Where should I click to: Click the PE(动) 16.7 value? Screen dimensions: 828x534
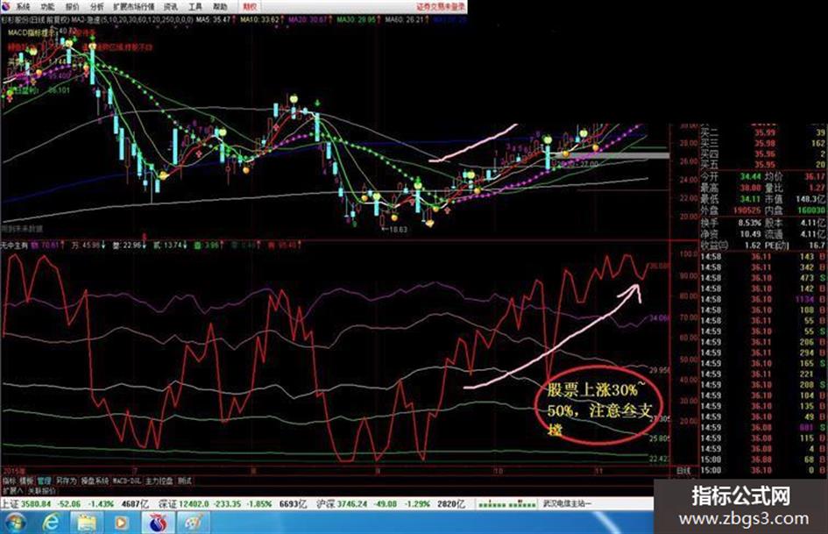(x=817, y=245)
